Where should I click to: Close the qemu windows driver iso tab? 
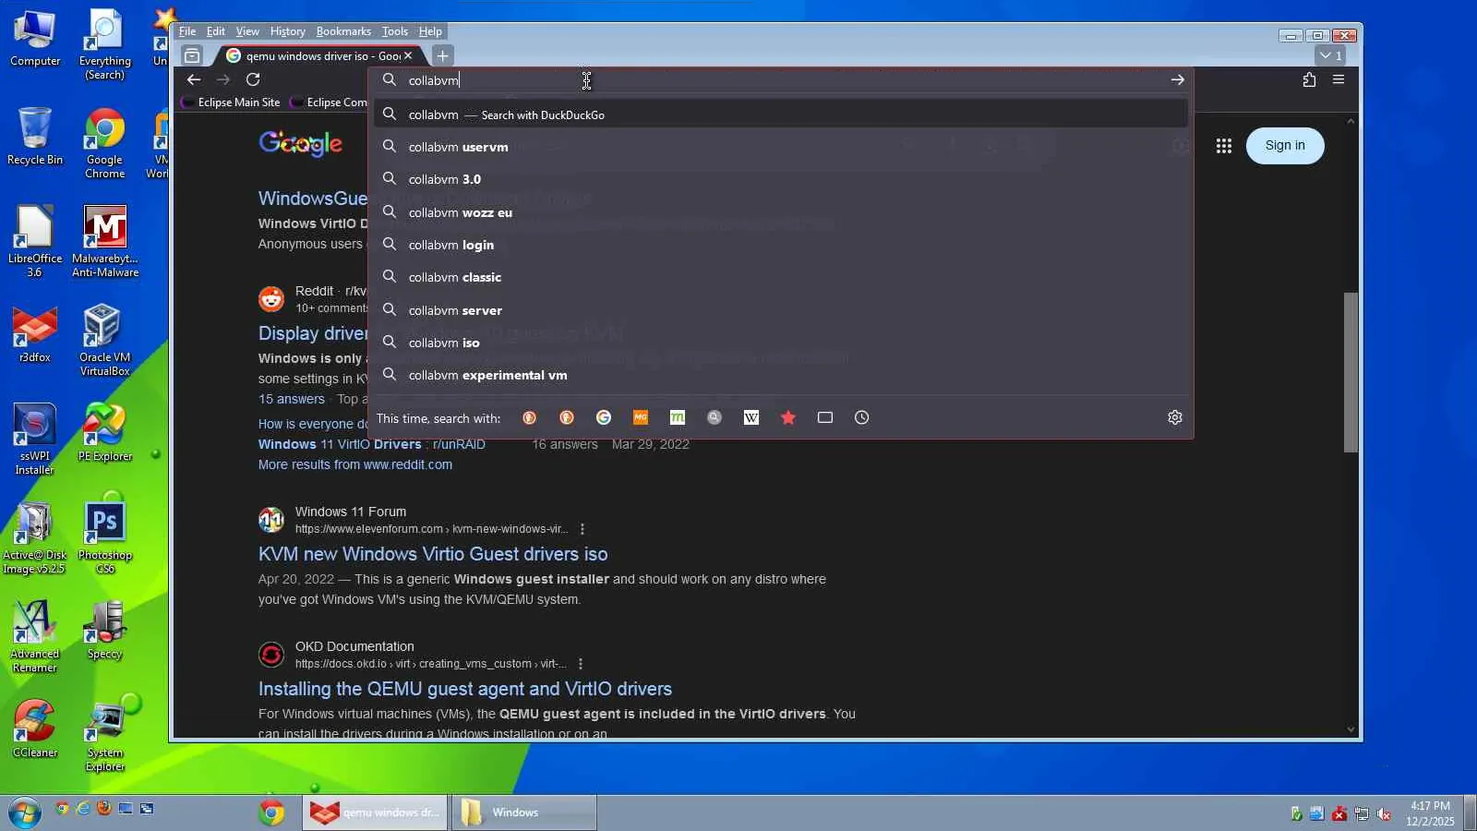click(x=408, y=56)
